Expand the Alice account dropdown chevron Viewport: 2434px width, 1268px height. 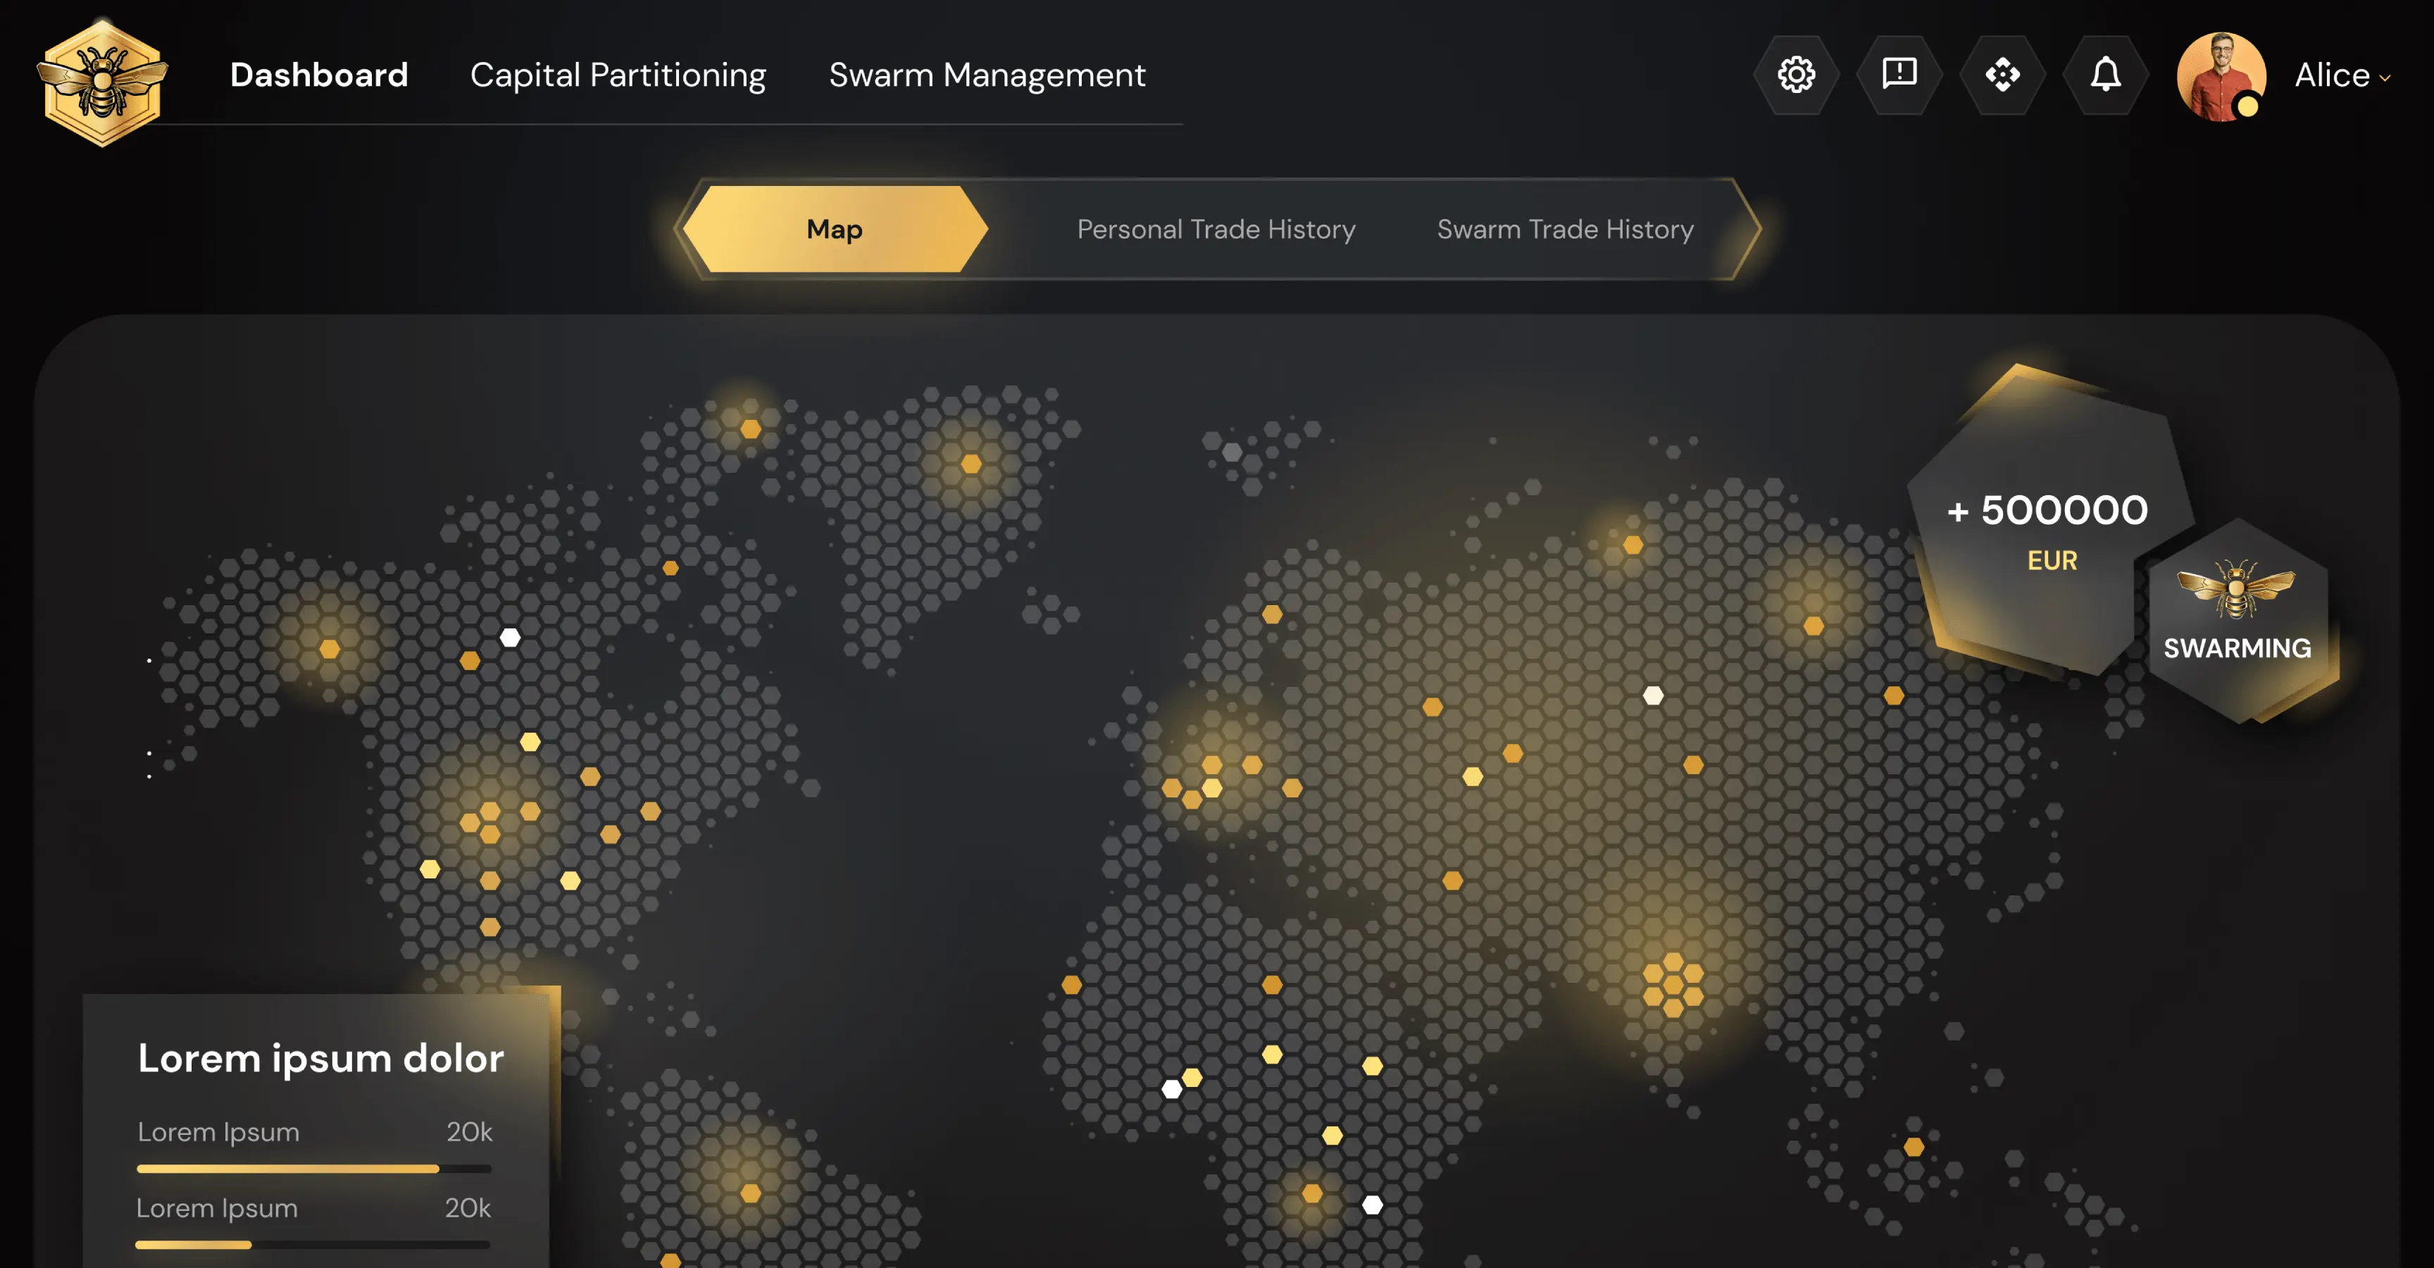click(2384, 78)
